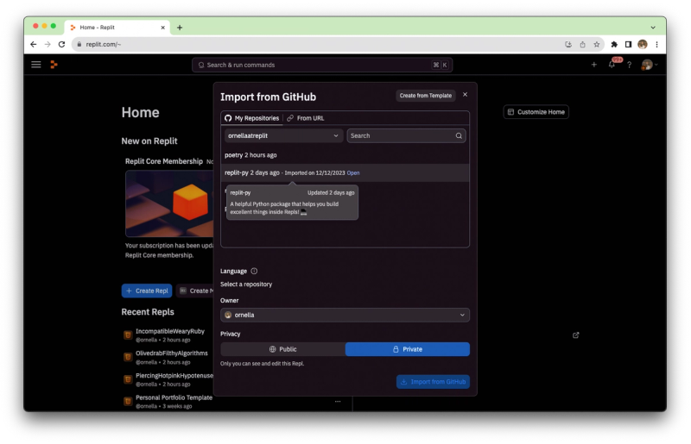
Task: Open the user avatar menu in Replit header
Action: click(649, 65)
